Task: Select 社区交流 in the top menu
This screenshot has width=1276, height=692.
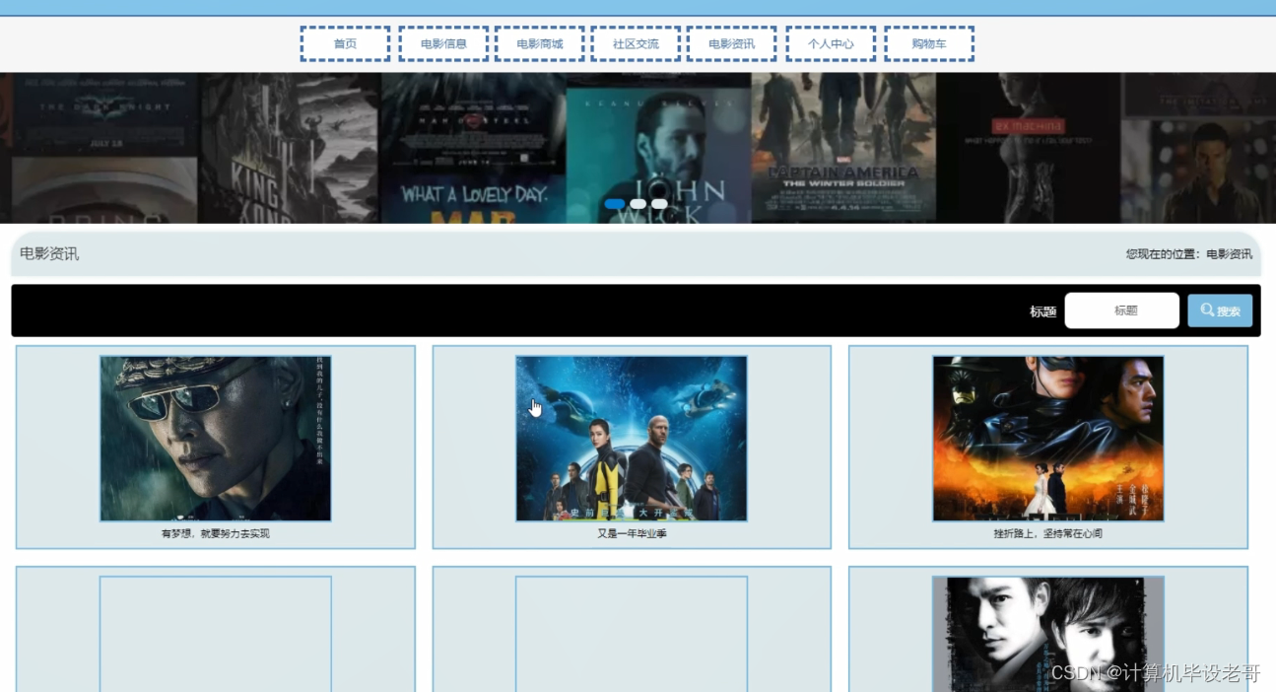Action: [636, 44]
